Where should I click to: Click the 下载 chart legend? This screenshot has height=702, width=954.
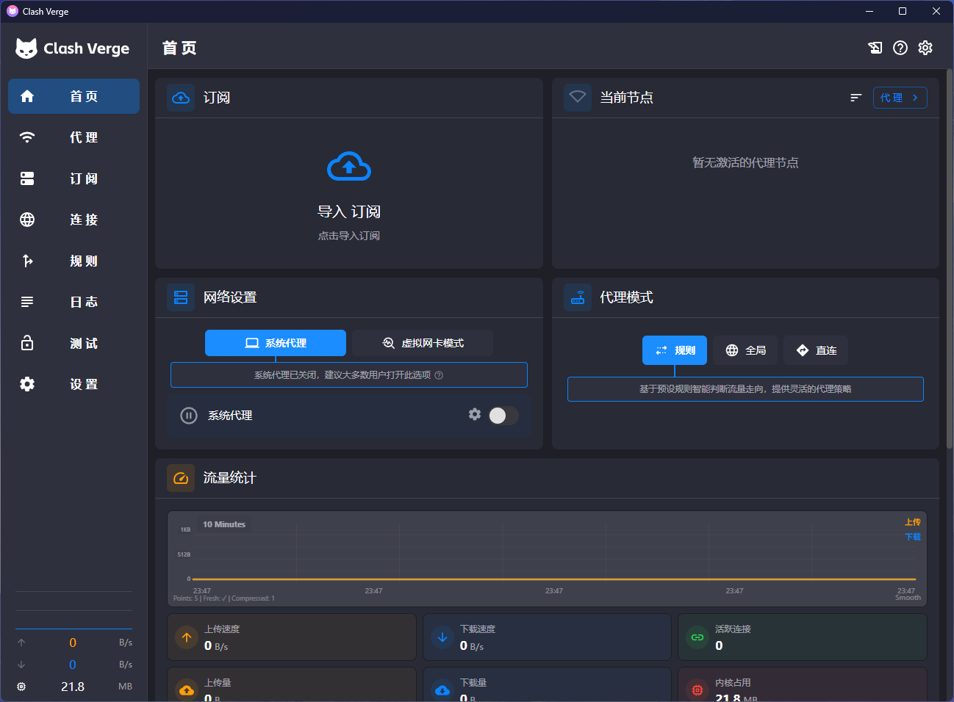coord(913,537)
